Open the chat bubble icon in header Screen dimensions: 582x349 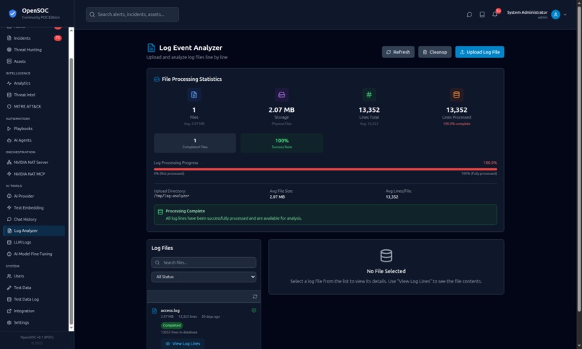coord(469,14)
